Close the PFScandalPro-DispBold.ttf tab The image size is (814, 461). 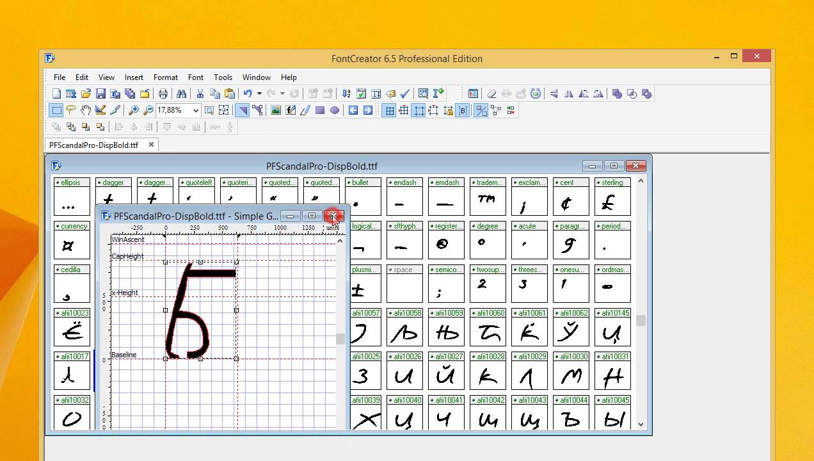152,145
